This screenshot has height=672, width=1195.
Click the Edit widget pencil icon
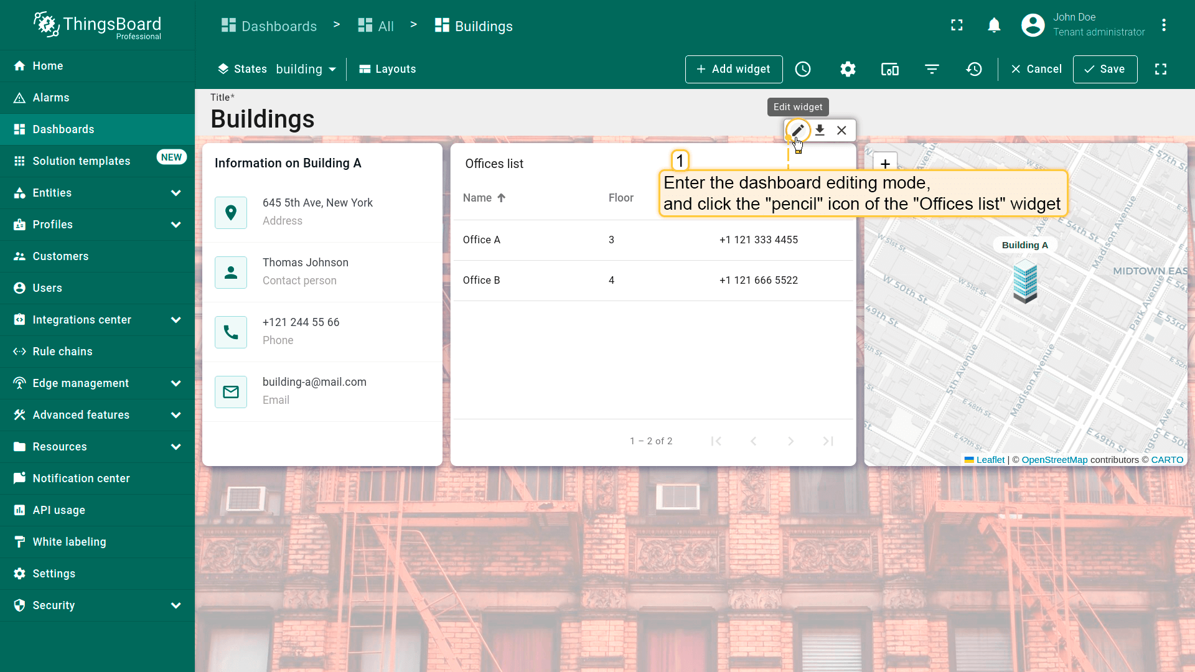[797, 130]
